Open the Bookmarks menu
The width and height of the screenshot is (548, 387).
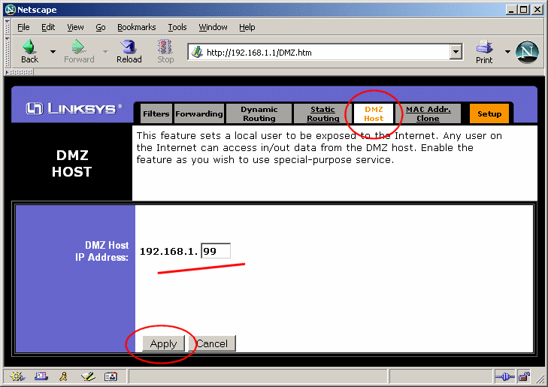point(136,27)
